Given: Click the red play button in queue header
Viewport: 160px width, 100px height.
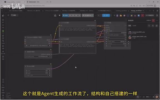Looking at the screenshot, I should coord(153,20).
